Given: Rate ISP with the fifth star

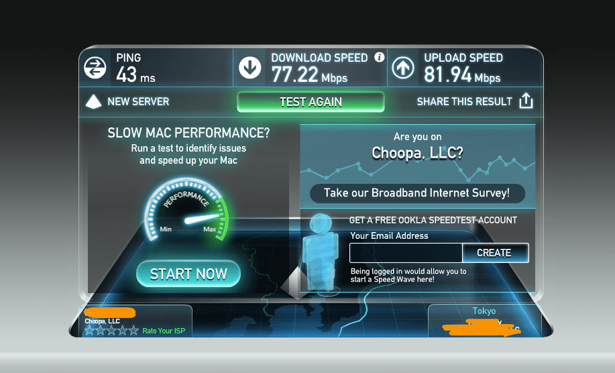Looking at the screenshot, I should point(134,331).
